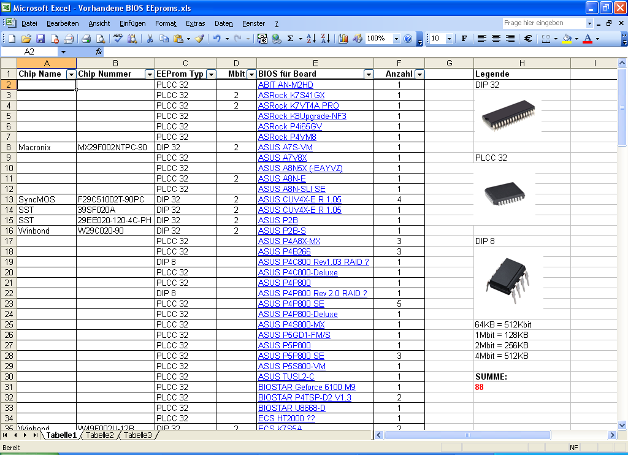Open the ASRock K7S41GX link
628x455 pixels.
point(291,95)
